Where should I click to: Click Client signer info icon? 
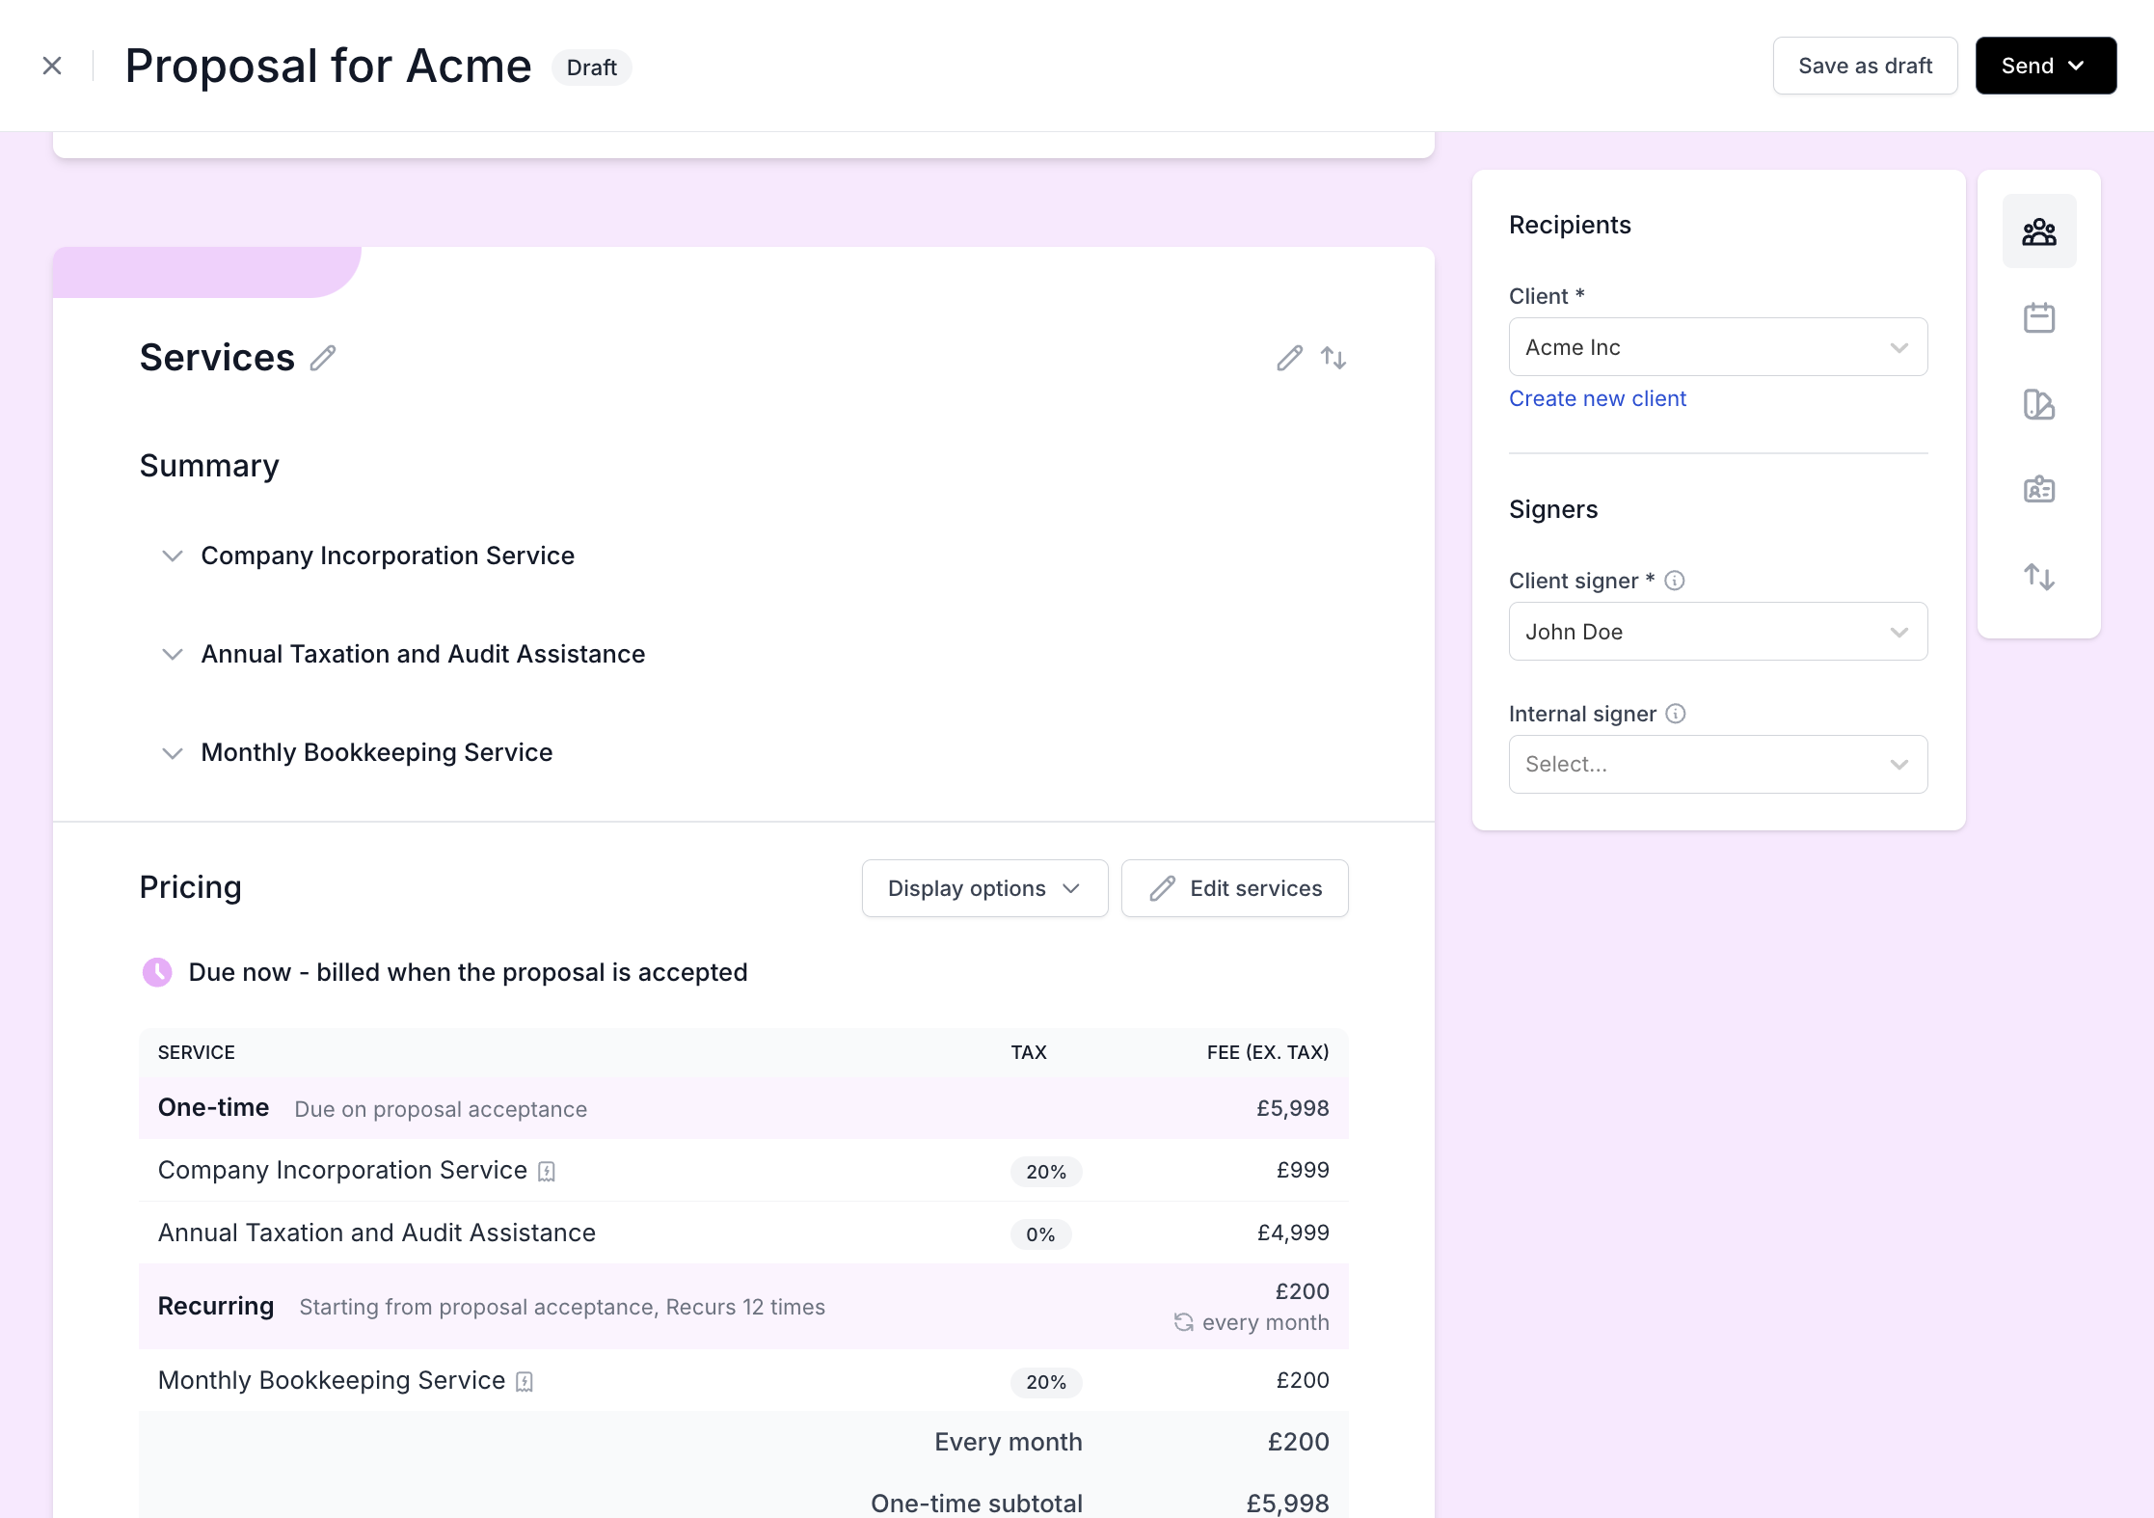pyautogui.click(x=1675, y=581)
